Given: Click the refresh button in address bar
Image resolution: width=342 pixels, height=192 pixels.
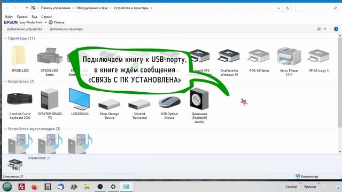Looking at the screenshot, I should tap(287, 9).
